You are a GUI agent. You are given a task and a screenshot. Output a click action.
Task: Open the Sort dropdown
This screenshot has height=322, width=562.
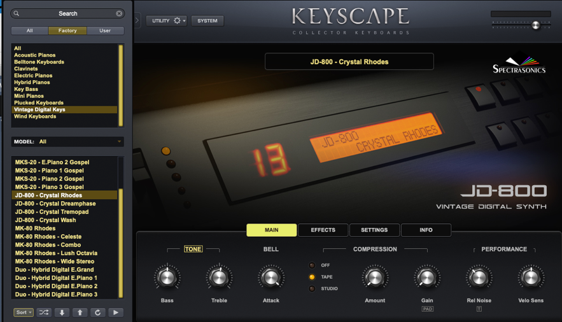click(x=24, y=312)
